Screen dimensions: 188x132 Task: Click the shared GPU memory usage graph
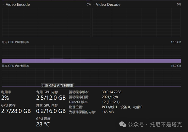point(91,77)
